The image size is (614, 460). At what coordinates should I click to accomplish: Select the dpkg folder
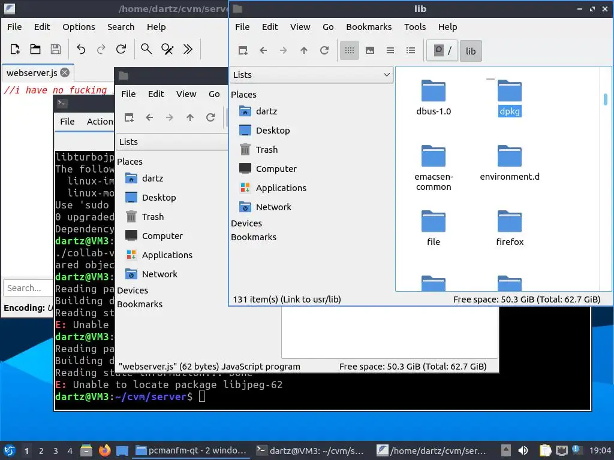[510, 98]
